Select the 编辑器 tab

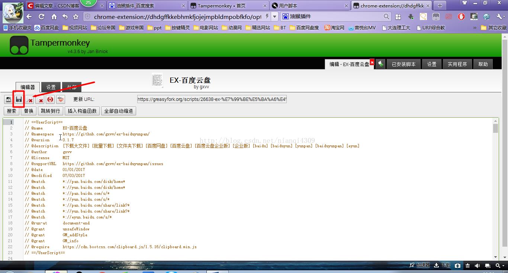point(28,87)
